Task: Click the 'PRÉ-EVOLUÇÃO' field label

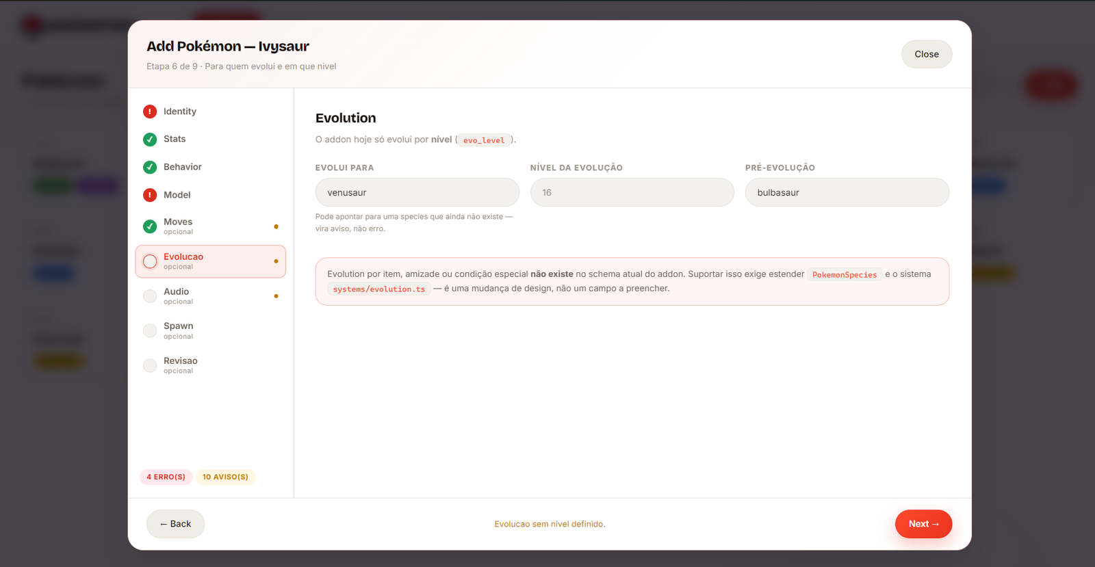Action: [x=780, y=168]
